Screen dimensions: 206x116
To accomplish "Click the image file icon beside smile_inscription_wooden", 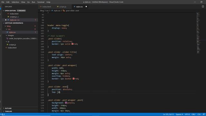I will (7, 39).
